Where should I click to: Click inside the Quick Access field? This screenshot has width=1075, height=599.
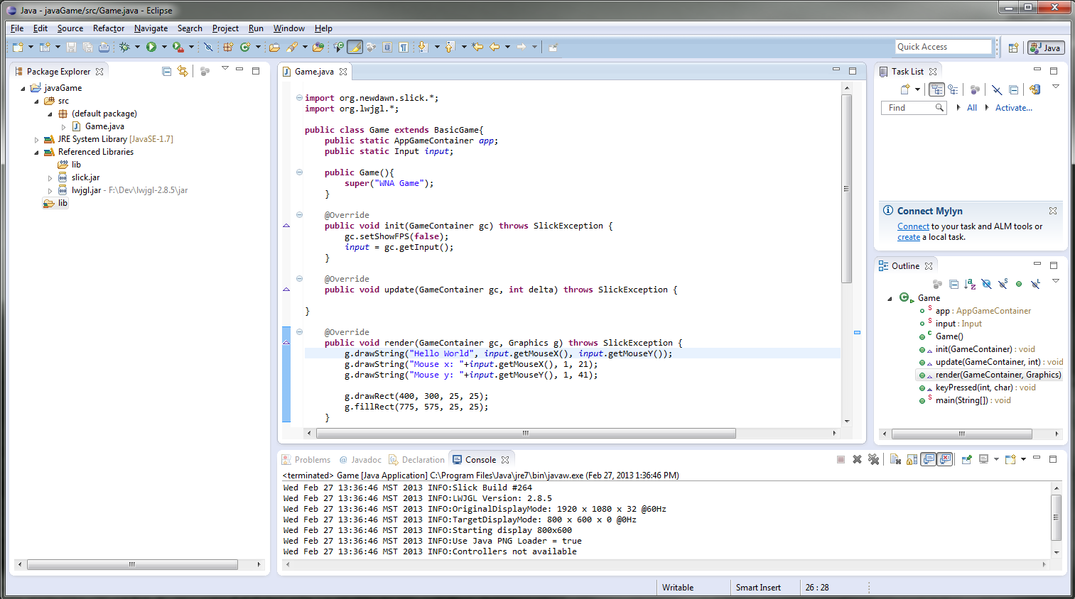point(943,46)
